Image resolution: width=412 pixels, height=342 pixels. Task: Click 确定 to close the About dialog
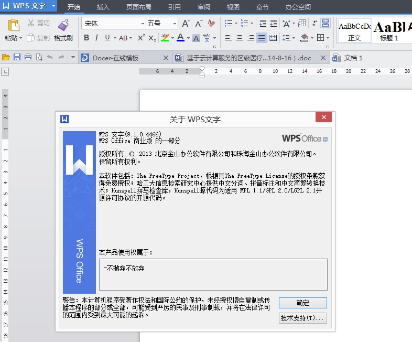tap(302, 303)
